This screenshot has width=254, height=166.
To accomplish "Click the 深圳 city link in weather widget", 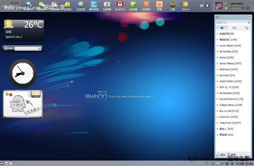I will click(x=8, y=32).
